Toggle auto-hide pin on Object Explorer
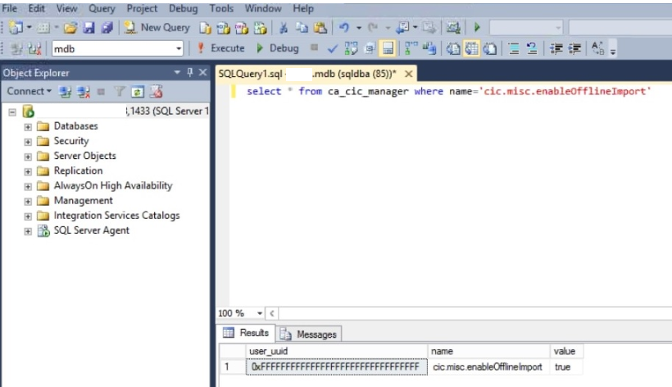Screen dimensions: 672x387 click(190, 73)
